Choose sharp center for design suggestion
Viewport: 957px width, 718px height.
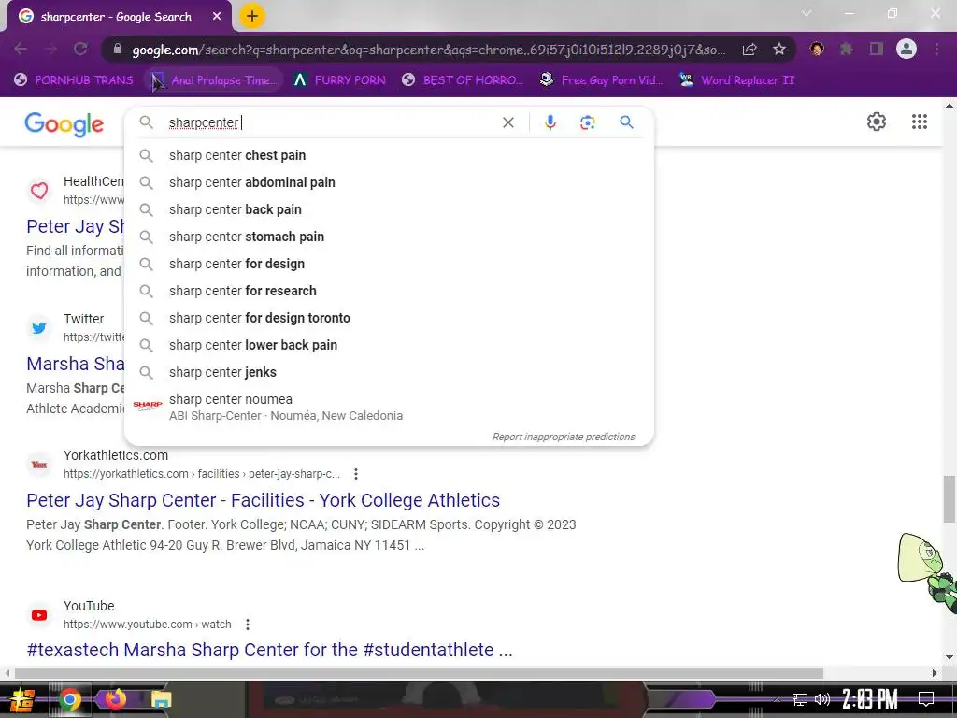coord(389,264)
